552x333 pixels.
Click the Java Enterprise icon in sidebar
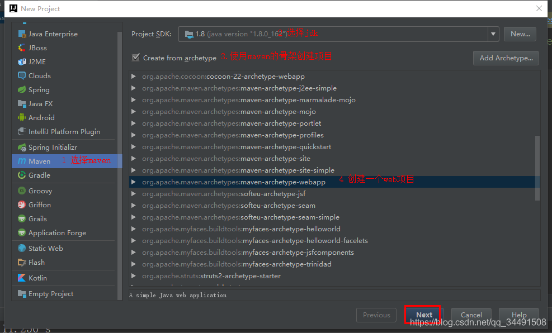pyautogui.click(x=22, y=34)
